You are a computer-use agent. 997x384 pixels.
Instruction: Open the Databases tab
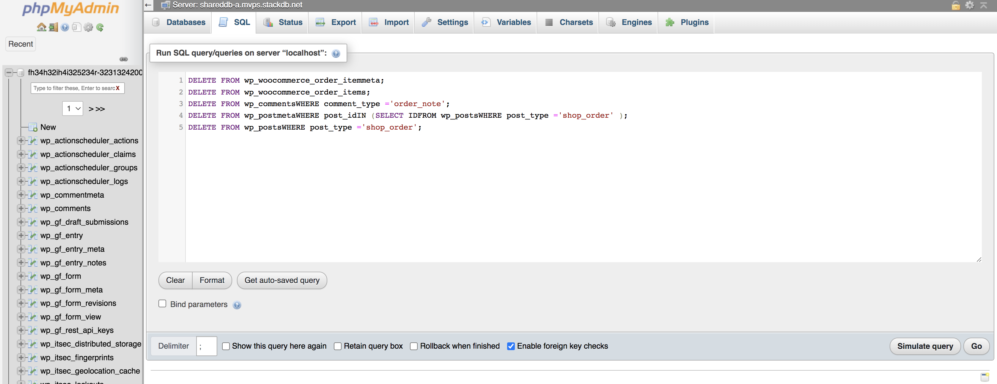(x=178, y=23)
